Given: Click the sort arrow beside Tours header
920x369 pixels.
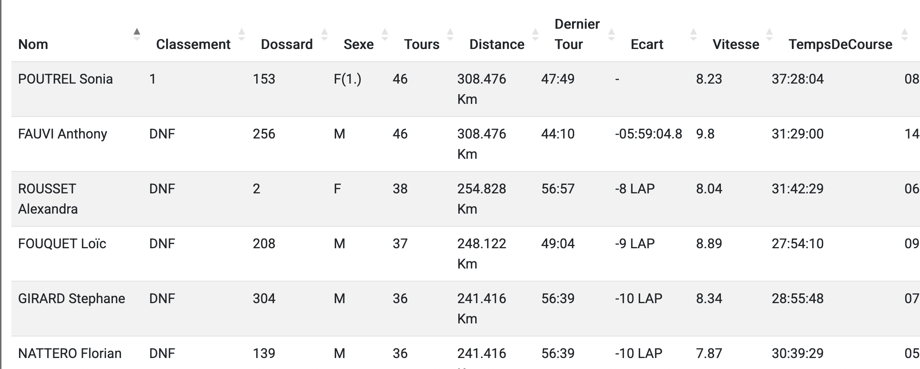Looking at the screenshot, I should coord(450,34).
